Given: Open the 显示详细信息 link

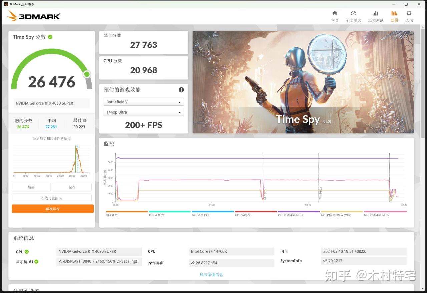Looking at the screenshot, I should [x=211, y=275].
